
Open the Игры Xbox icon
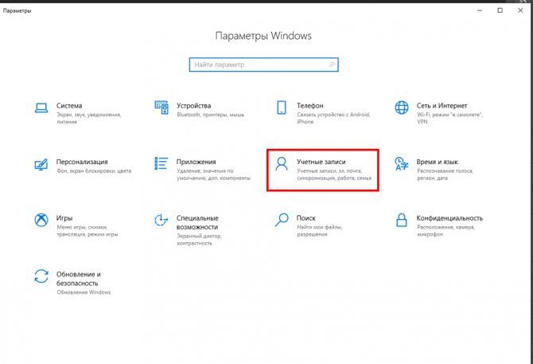click(x=41, y=220)
